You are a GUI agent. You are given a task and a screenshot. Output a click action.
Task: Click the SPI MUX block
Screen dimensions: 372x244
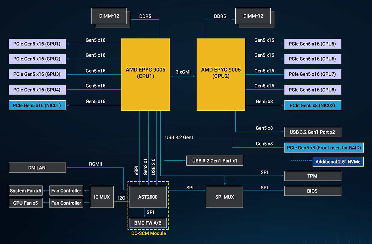[224, 197]
